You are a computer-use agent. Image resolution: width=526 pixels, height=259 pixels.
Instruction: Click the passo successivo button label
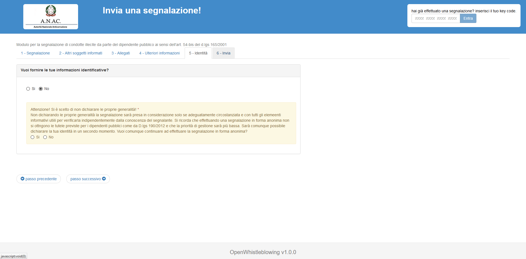tap(85, 179)
